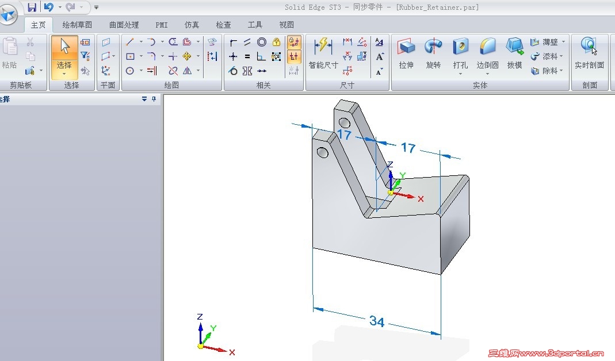Click the Lock relationship padlock icon

point(276,42)
